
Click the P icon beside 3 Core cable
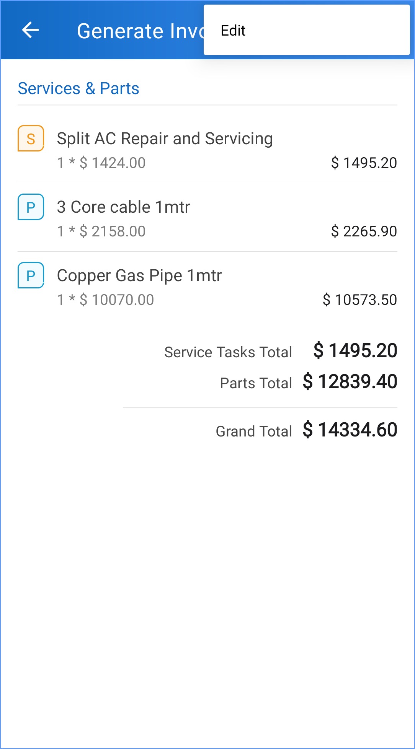tap(31, 207)
